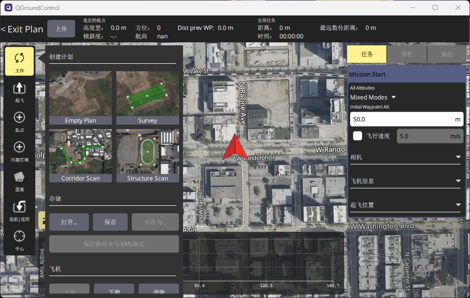Click the Dist prev WP value

coord(225,28)
